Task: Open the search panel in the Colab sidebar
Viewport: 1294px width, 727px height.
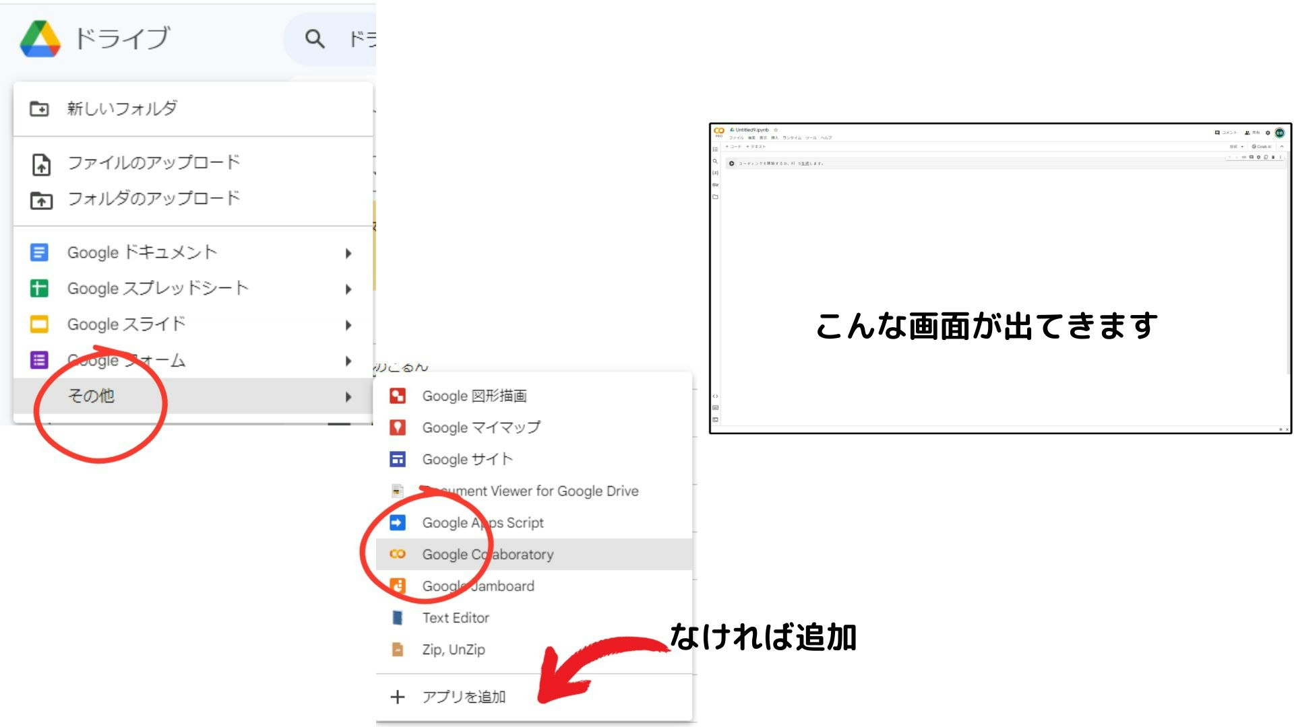Action: click(x=716, y=162)
